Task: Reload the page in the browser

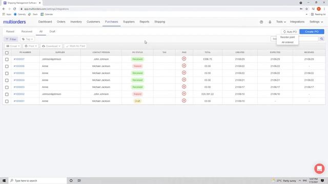Action: pos(15,9)
